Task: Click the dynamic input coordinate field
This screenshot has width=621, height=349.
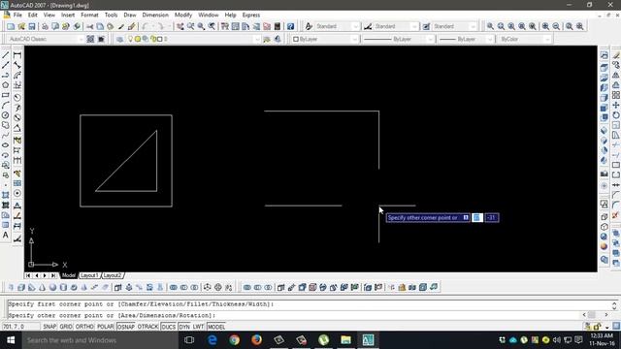Action: [x=477, y=217]
